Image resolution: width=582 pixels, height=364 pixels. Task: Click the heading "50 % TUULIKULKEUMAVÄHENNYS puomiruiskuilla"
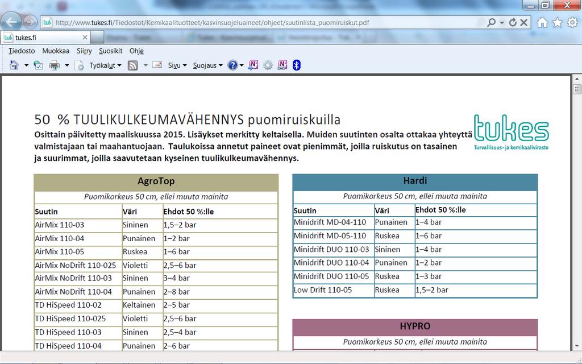188,120
